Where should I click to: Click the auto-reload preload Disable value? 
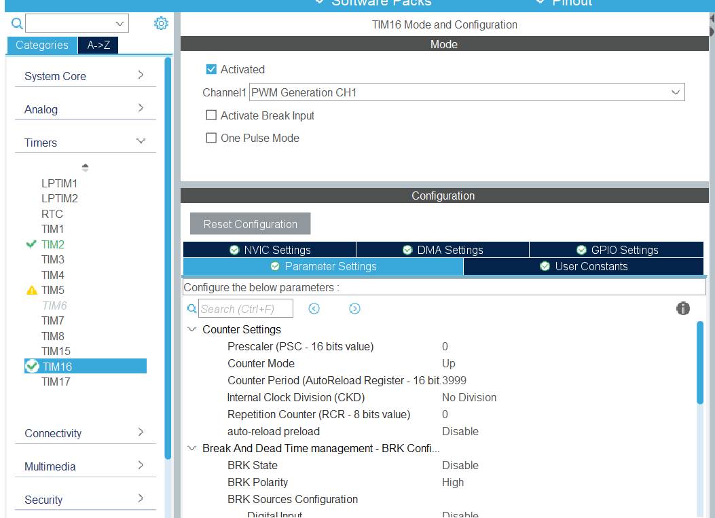tap(460, 431)
